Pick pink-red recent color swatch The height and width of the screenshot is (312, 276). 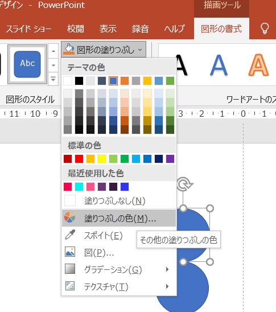[68, 187]
